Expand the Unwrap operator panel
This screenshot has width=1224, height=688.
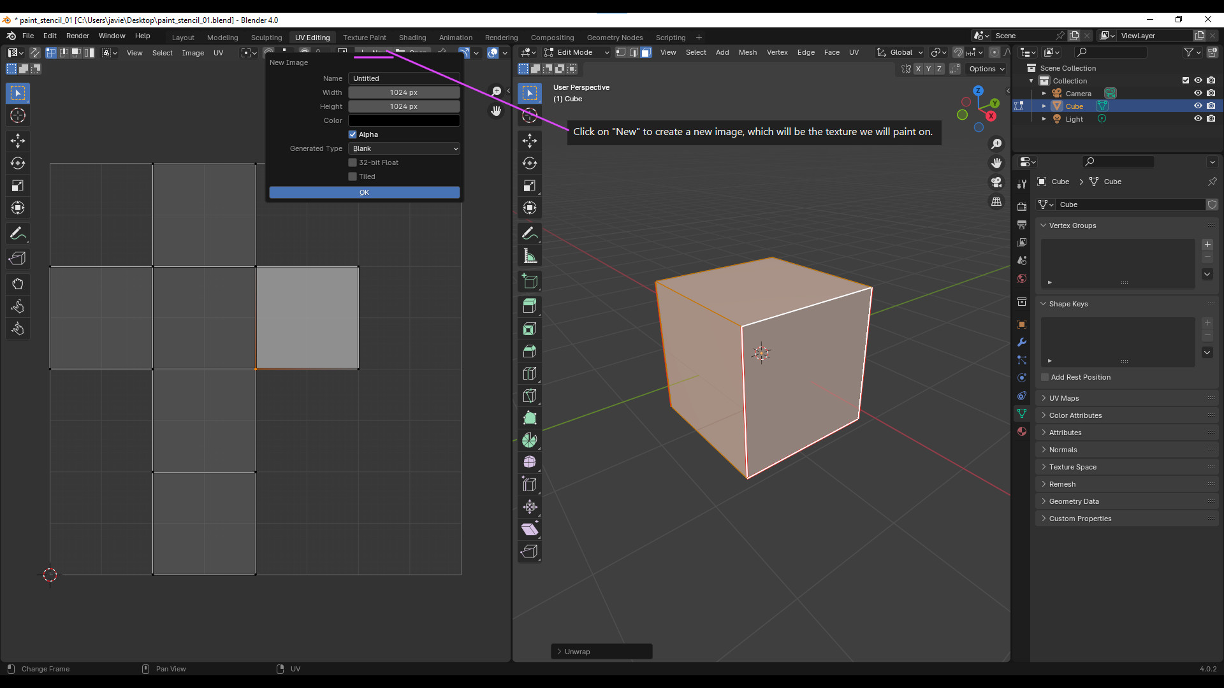coord(601,652)
